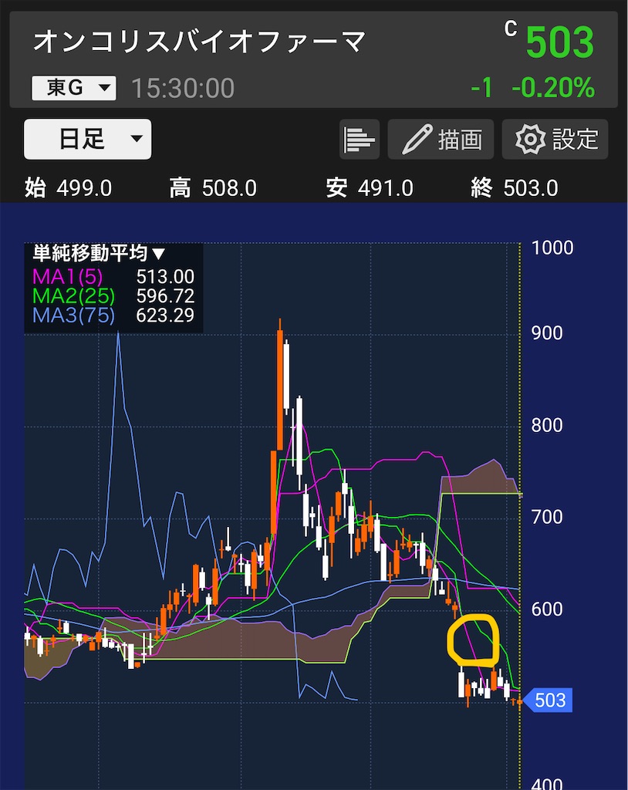Tap the 800 price axis label
This screenshot has width=628, height=790.
(547, 425)
